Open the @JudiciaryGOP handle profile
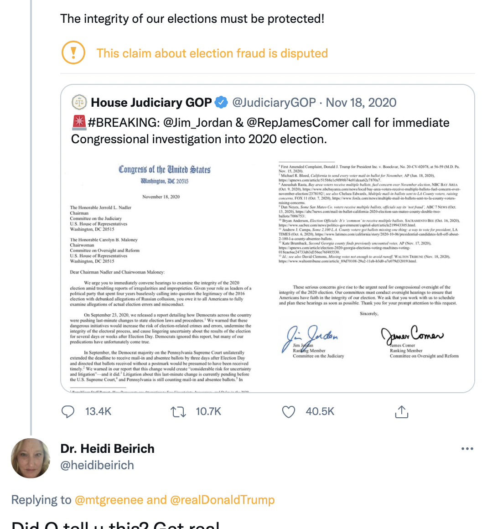 tap(274, 103)
